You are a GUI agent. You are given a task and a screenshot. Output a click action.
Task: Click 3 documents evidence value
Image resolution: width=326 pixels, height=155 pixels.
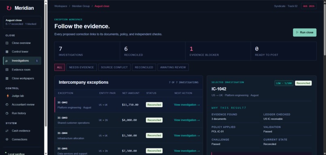pyautogui.click(x=219, y=119)
